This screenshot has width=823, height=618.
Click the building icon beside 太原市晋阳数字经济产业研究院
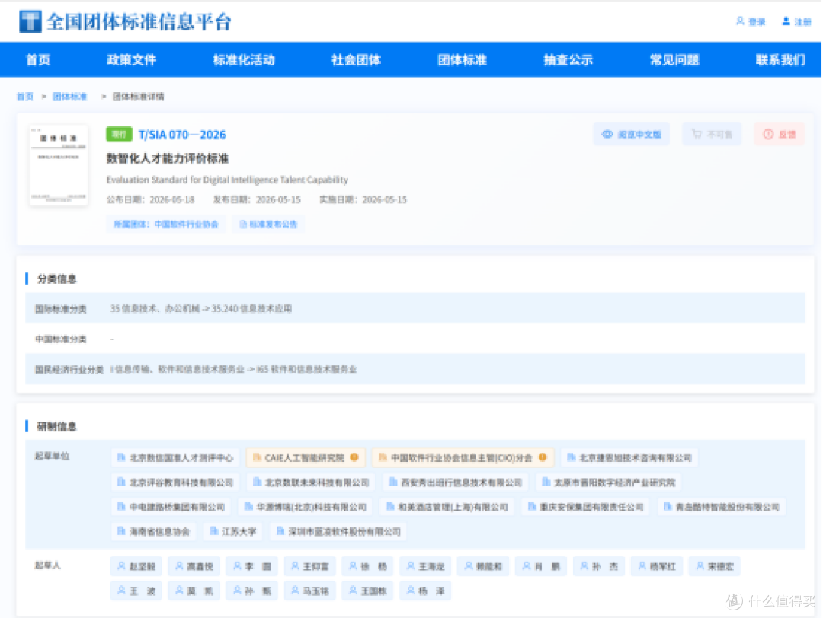(x=546, y=482)
